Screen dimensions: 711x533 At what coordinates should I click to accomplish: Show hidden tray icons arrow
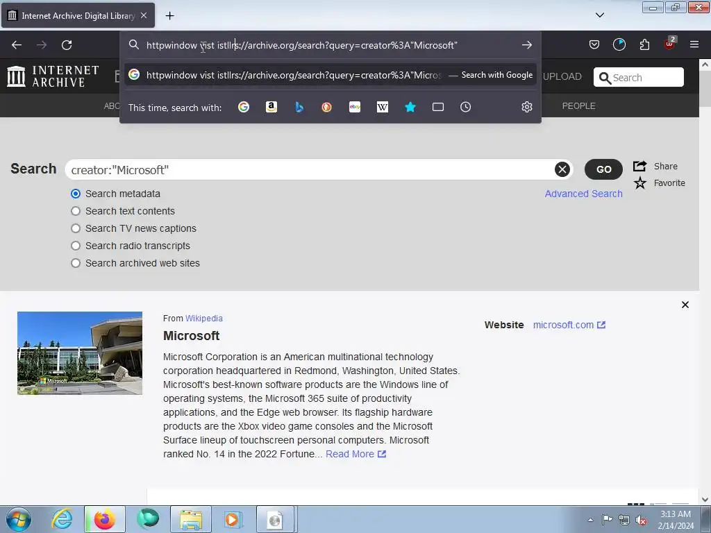[590, 520]
